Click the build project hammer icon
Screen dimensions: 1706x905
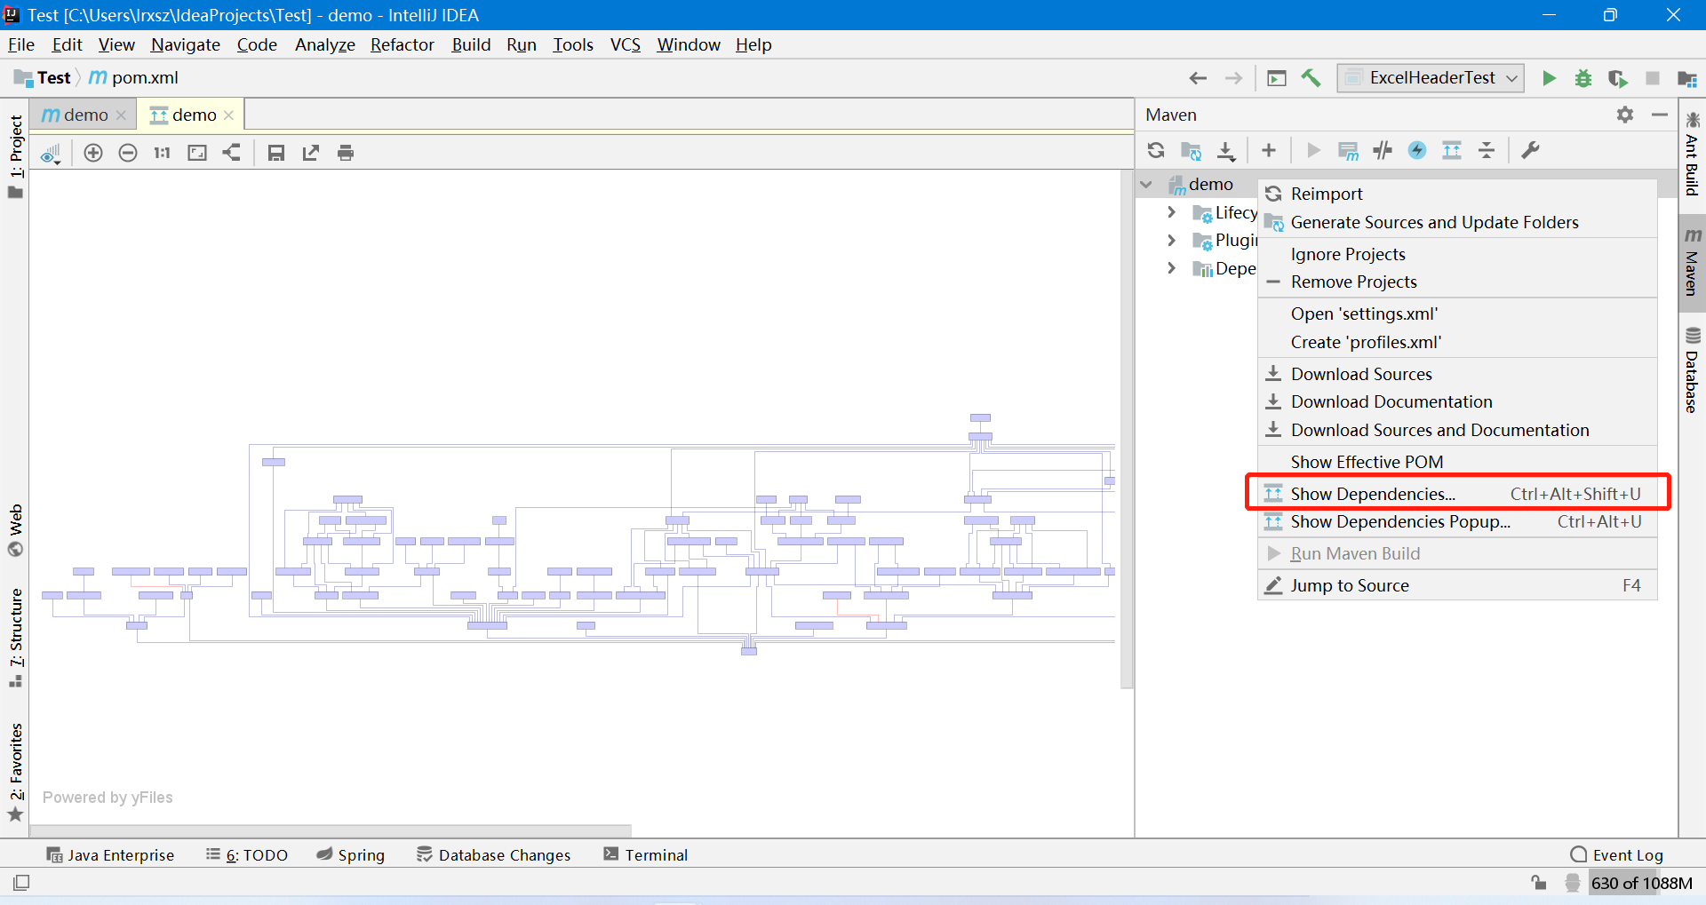point(1311,78)
